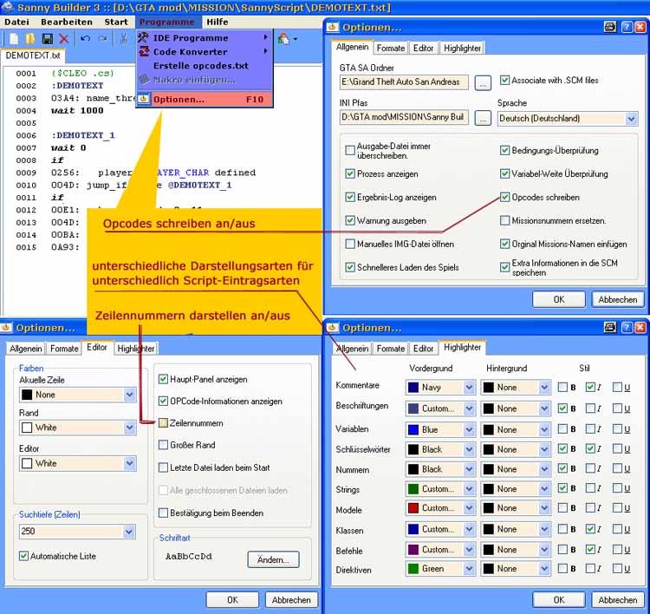
Task: Click the red Modele foreground color swatch
Action: click(413, 508)
